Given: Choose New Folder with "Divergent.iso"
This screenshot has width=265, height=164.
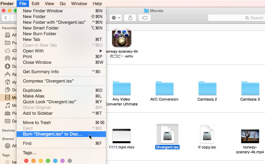Looking at the screenshot, I should pyautogui.click(x=61, y=22).
